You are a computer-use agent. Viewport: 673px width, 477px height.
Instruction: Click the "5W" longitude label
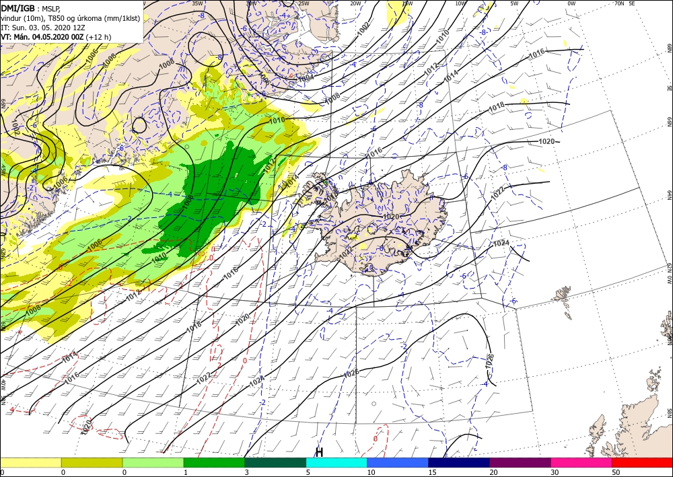(x=514, y=3)
